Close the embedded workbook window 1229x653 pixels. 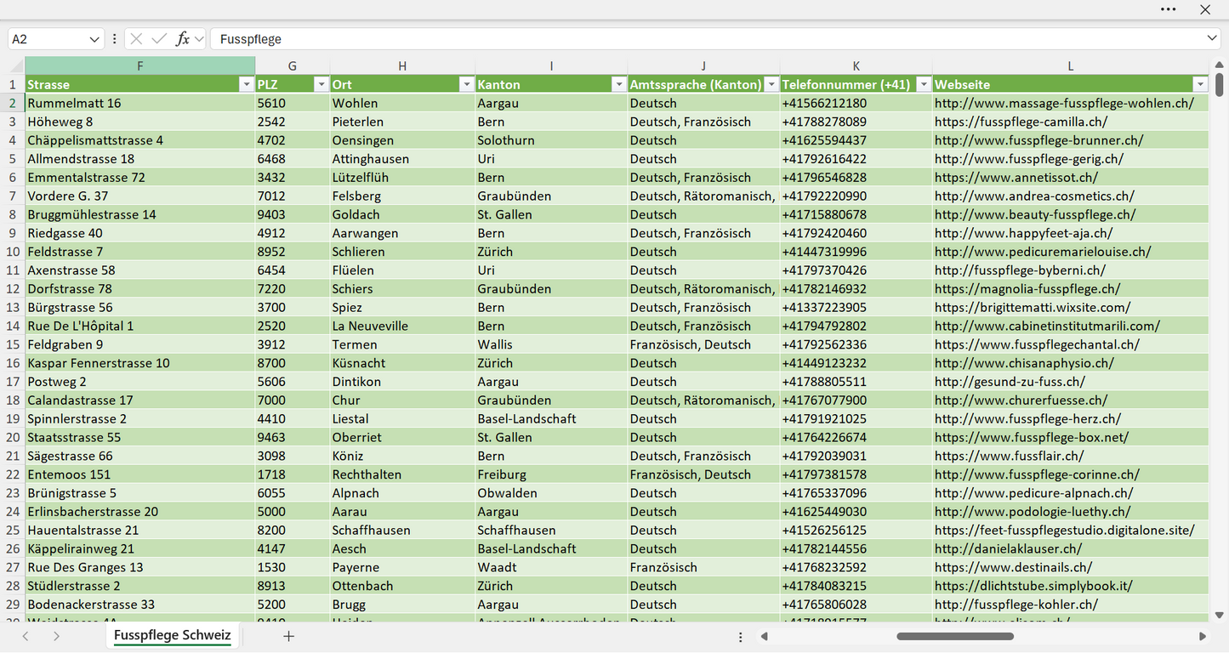pos(1205,9)
